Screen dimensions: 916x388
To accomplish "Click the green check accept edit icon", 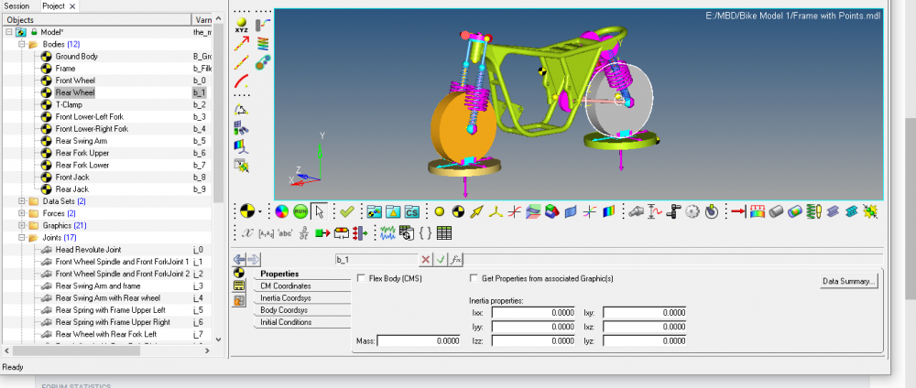I will pyautogui.click(x=442, y=260).
